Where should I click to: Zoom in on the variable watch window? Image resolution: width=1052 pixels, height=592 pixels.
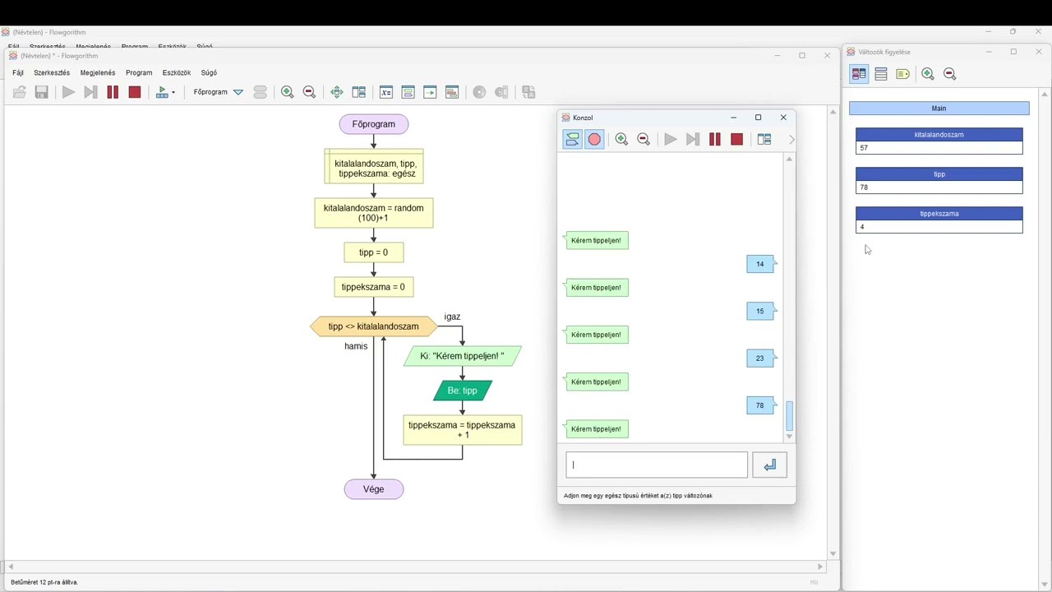point(928,74)
